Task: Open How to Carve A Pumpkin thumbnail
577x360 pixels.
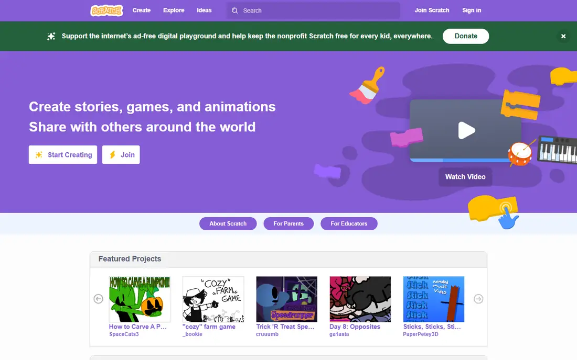Action: click(140, 299)
